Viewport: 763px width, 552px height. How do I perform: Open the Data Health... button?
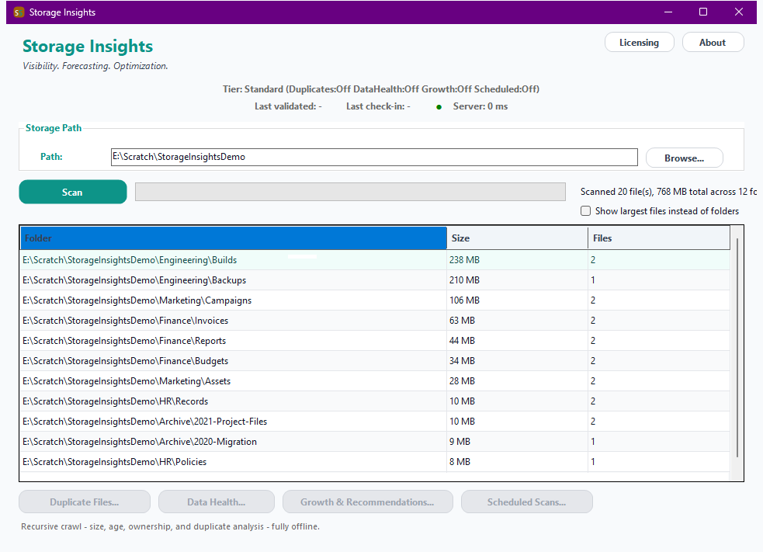[x=217, y=502]
